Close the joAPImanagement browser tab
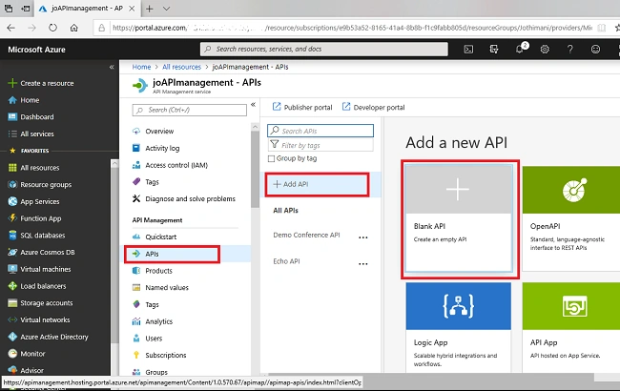The height and width of the screenshot is (391, 620). point(132,9)
